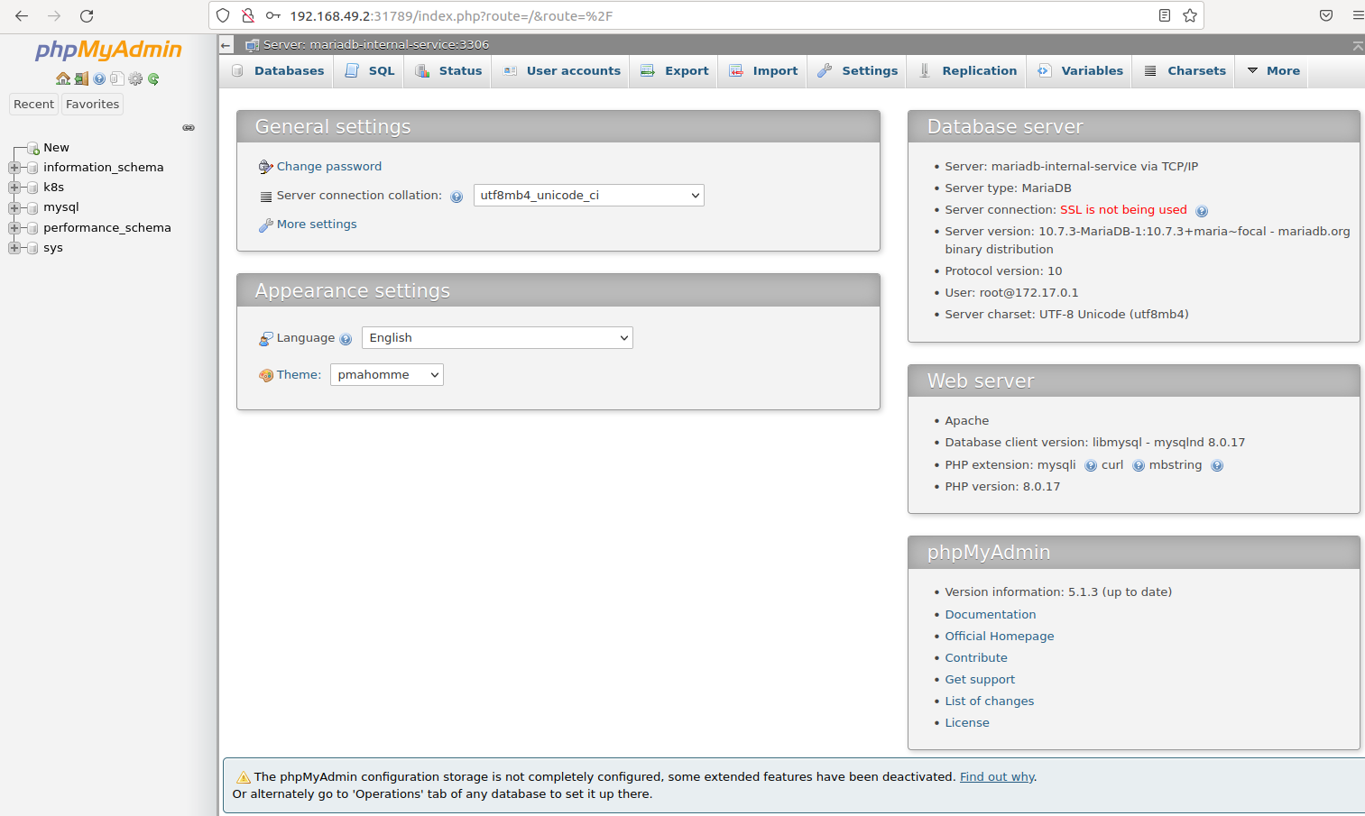The image size is (1365, 816).
Task: Open navigation panel settings gear icon
Action: pyautogui.click(x=135, y=78)
